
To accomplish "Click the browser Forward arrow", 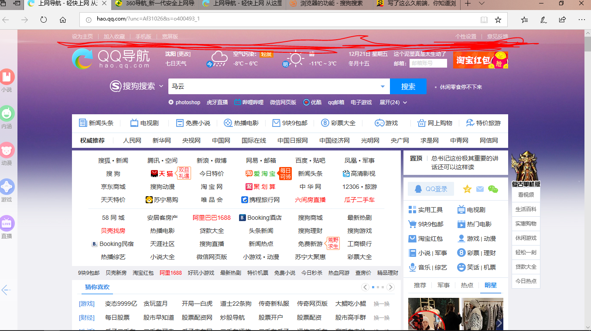I will click(25, 20).
